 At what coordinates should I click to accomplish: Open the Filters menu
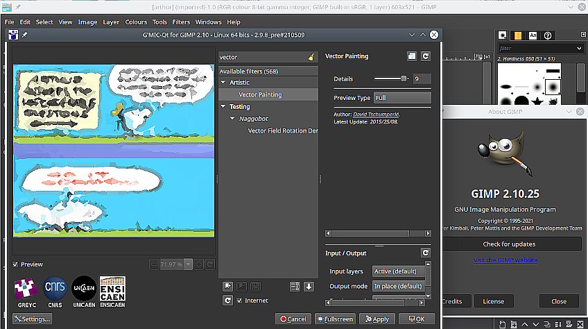coord(181,22)
